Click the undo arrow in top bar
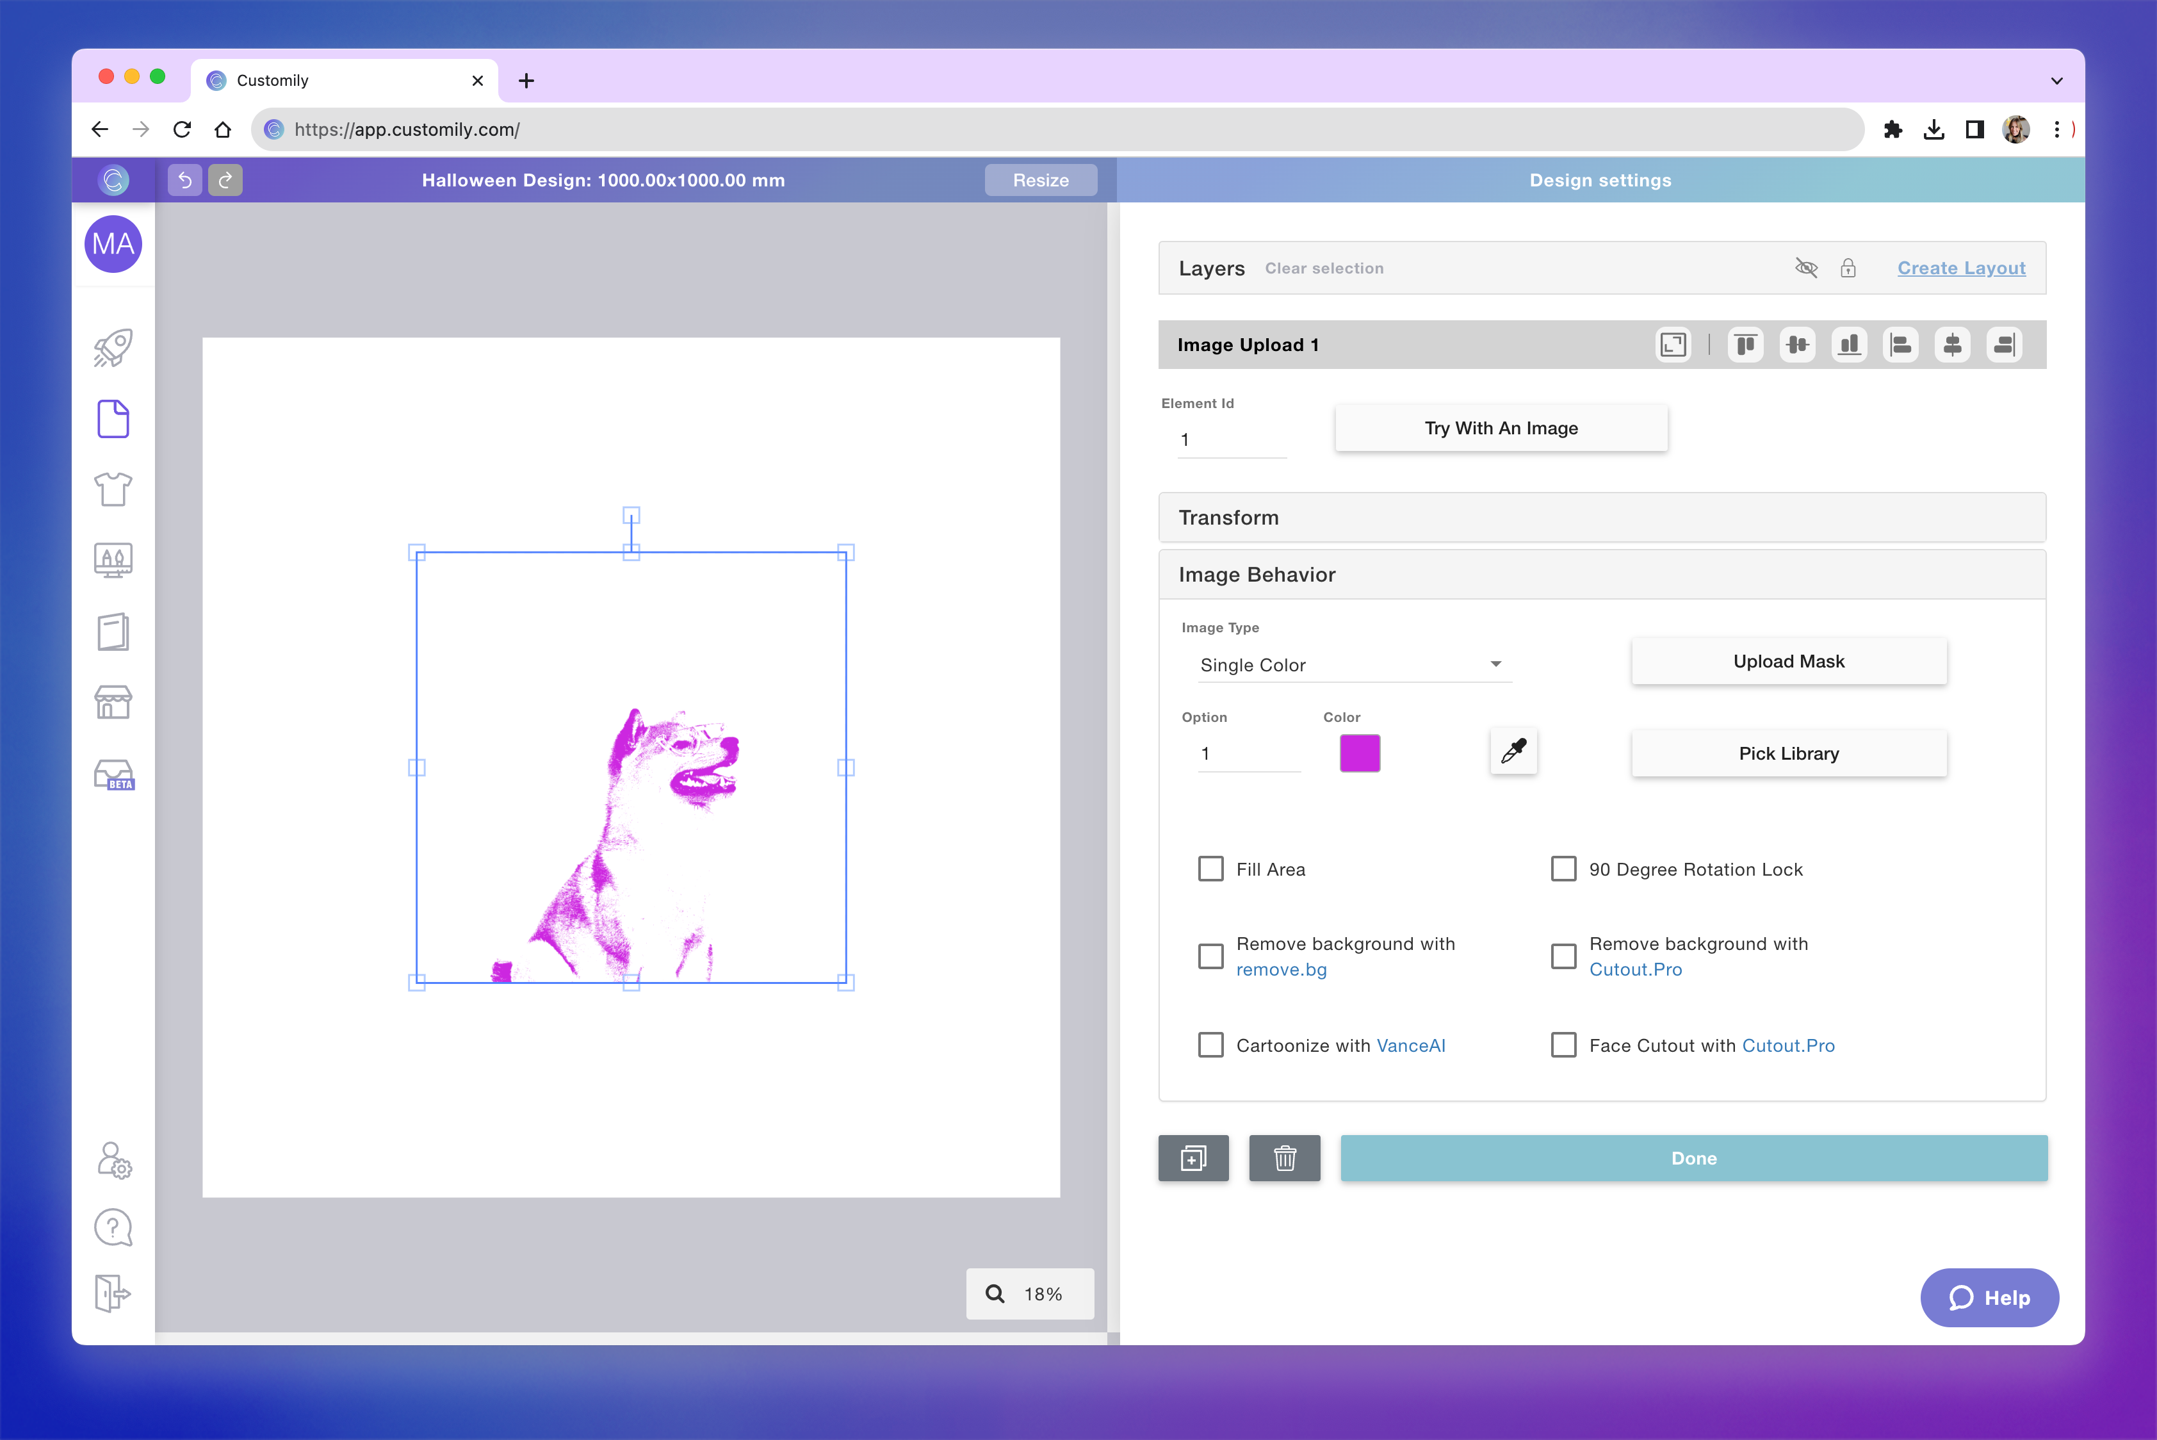The image size is (2157, 1440). (184, 180)
